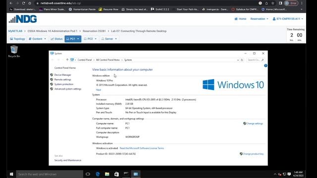This screenshot has height=178, width=317.
Task: Open the Chrome three-dot menu
Action: 302,3
